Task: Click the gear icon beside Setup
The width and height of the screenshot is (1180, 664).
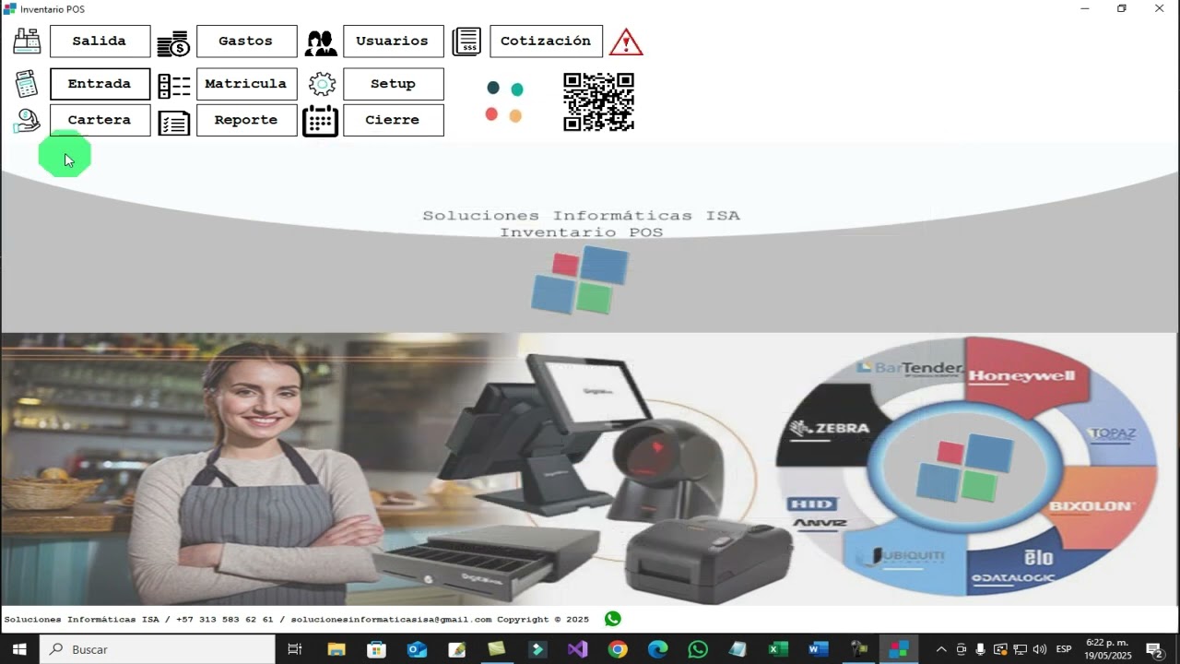Action: (x=322, y=85)
